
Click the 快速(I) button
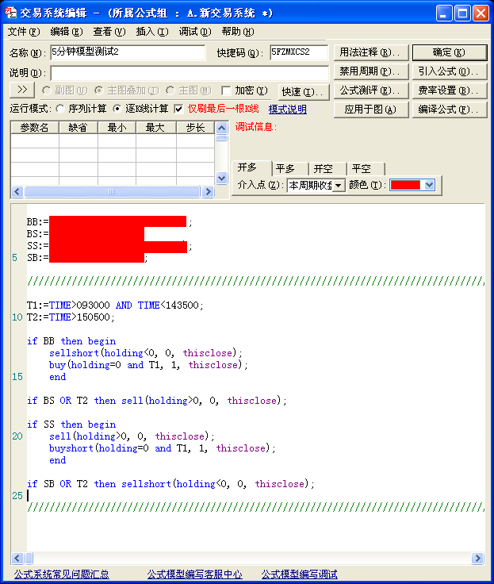coord(304,91)
